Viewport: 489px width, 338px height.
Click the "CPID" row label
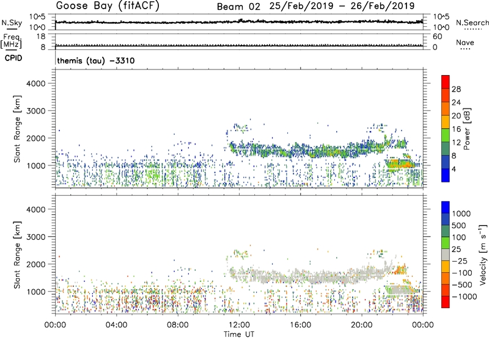pyautogui.click(x=13, y=58)
